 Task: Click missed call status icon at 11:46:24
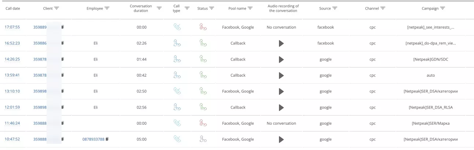203,123
